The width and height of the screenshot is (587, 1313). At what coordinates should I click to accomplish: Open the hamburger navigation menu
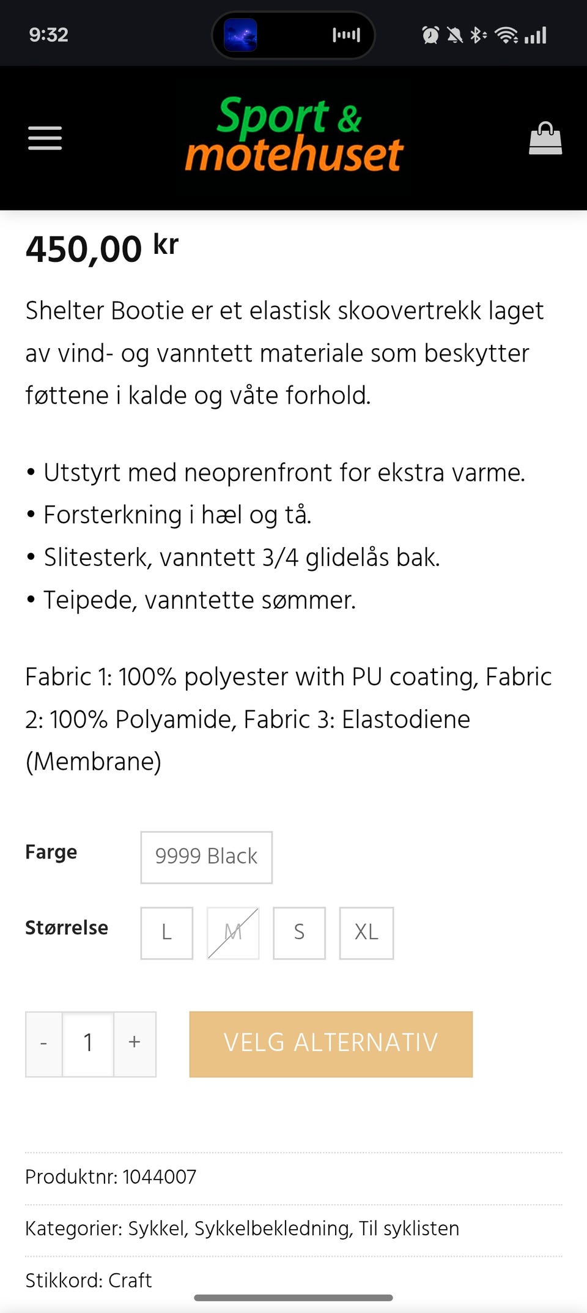point(45,138)
